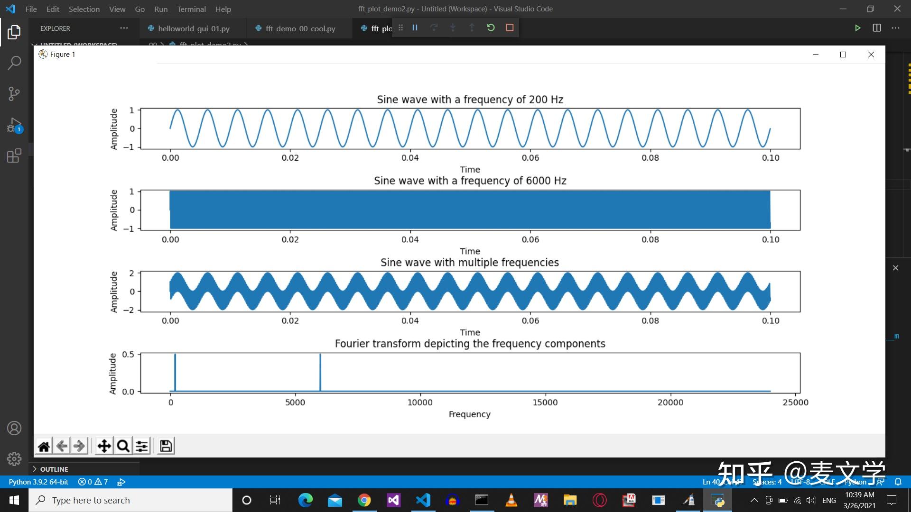Open the Source Control view
The width and height of the screenshot is (911, 512).
[14, 93]
